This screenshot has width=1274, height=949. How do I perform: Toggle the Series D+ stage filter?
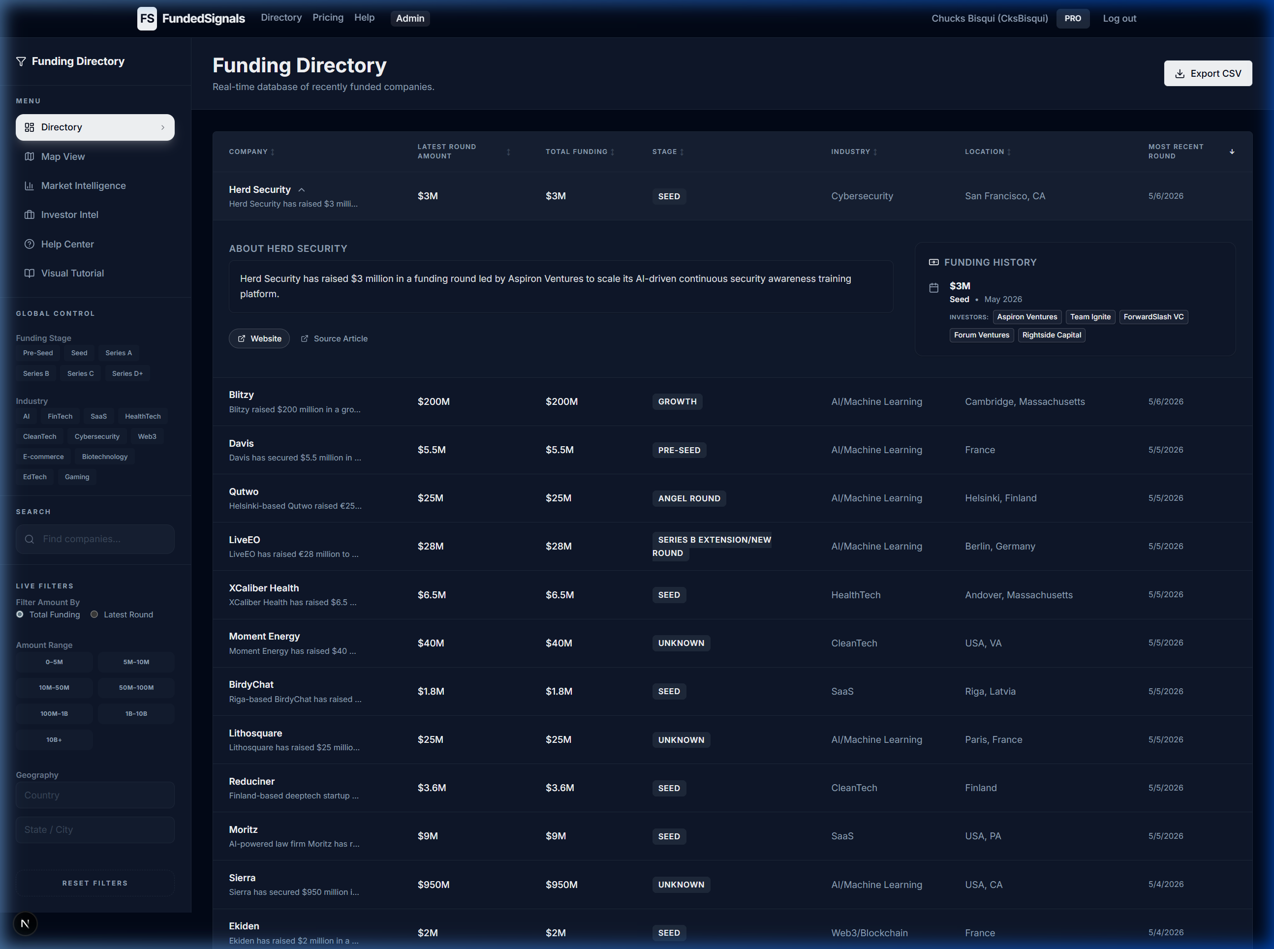click(x=127, y=373)
